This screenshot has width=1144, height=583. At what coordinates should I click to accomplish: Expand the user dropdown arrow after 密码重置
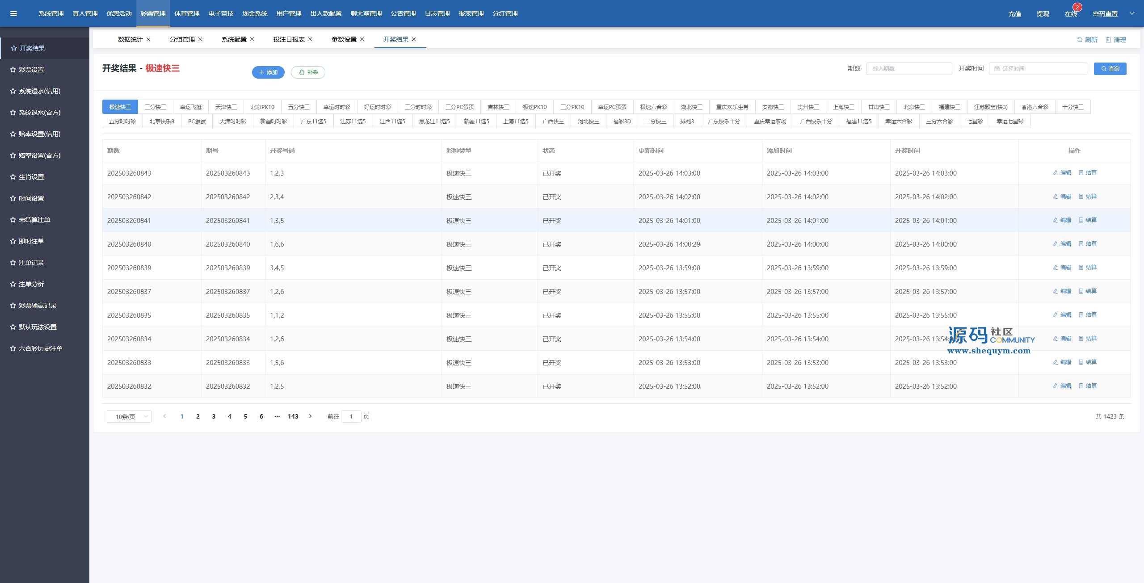(x=1132, y=13)
